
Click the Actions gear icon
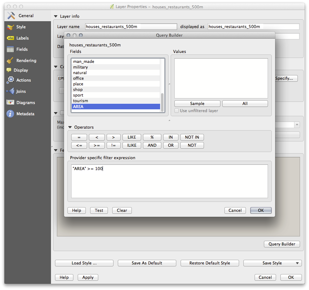pos(11,80)
